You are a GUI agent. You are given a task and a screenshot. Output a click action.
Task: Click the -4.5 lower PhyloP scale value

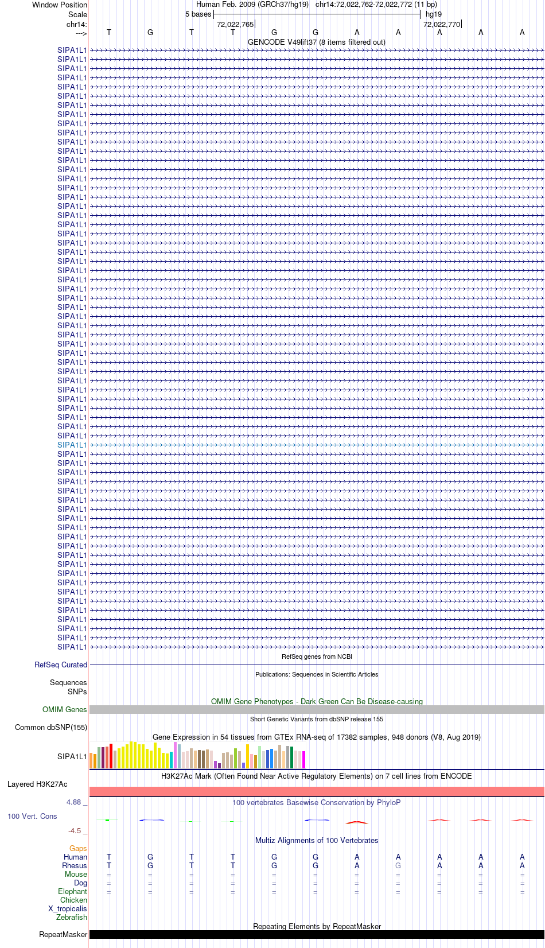point(75,830)
